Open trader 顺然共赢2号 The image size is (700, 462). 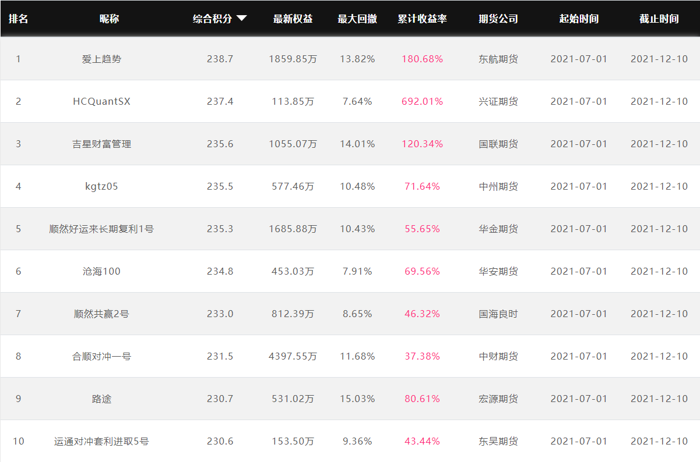102,314
